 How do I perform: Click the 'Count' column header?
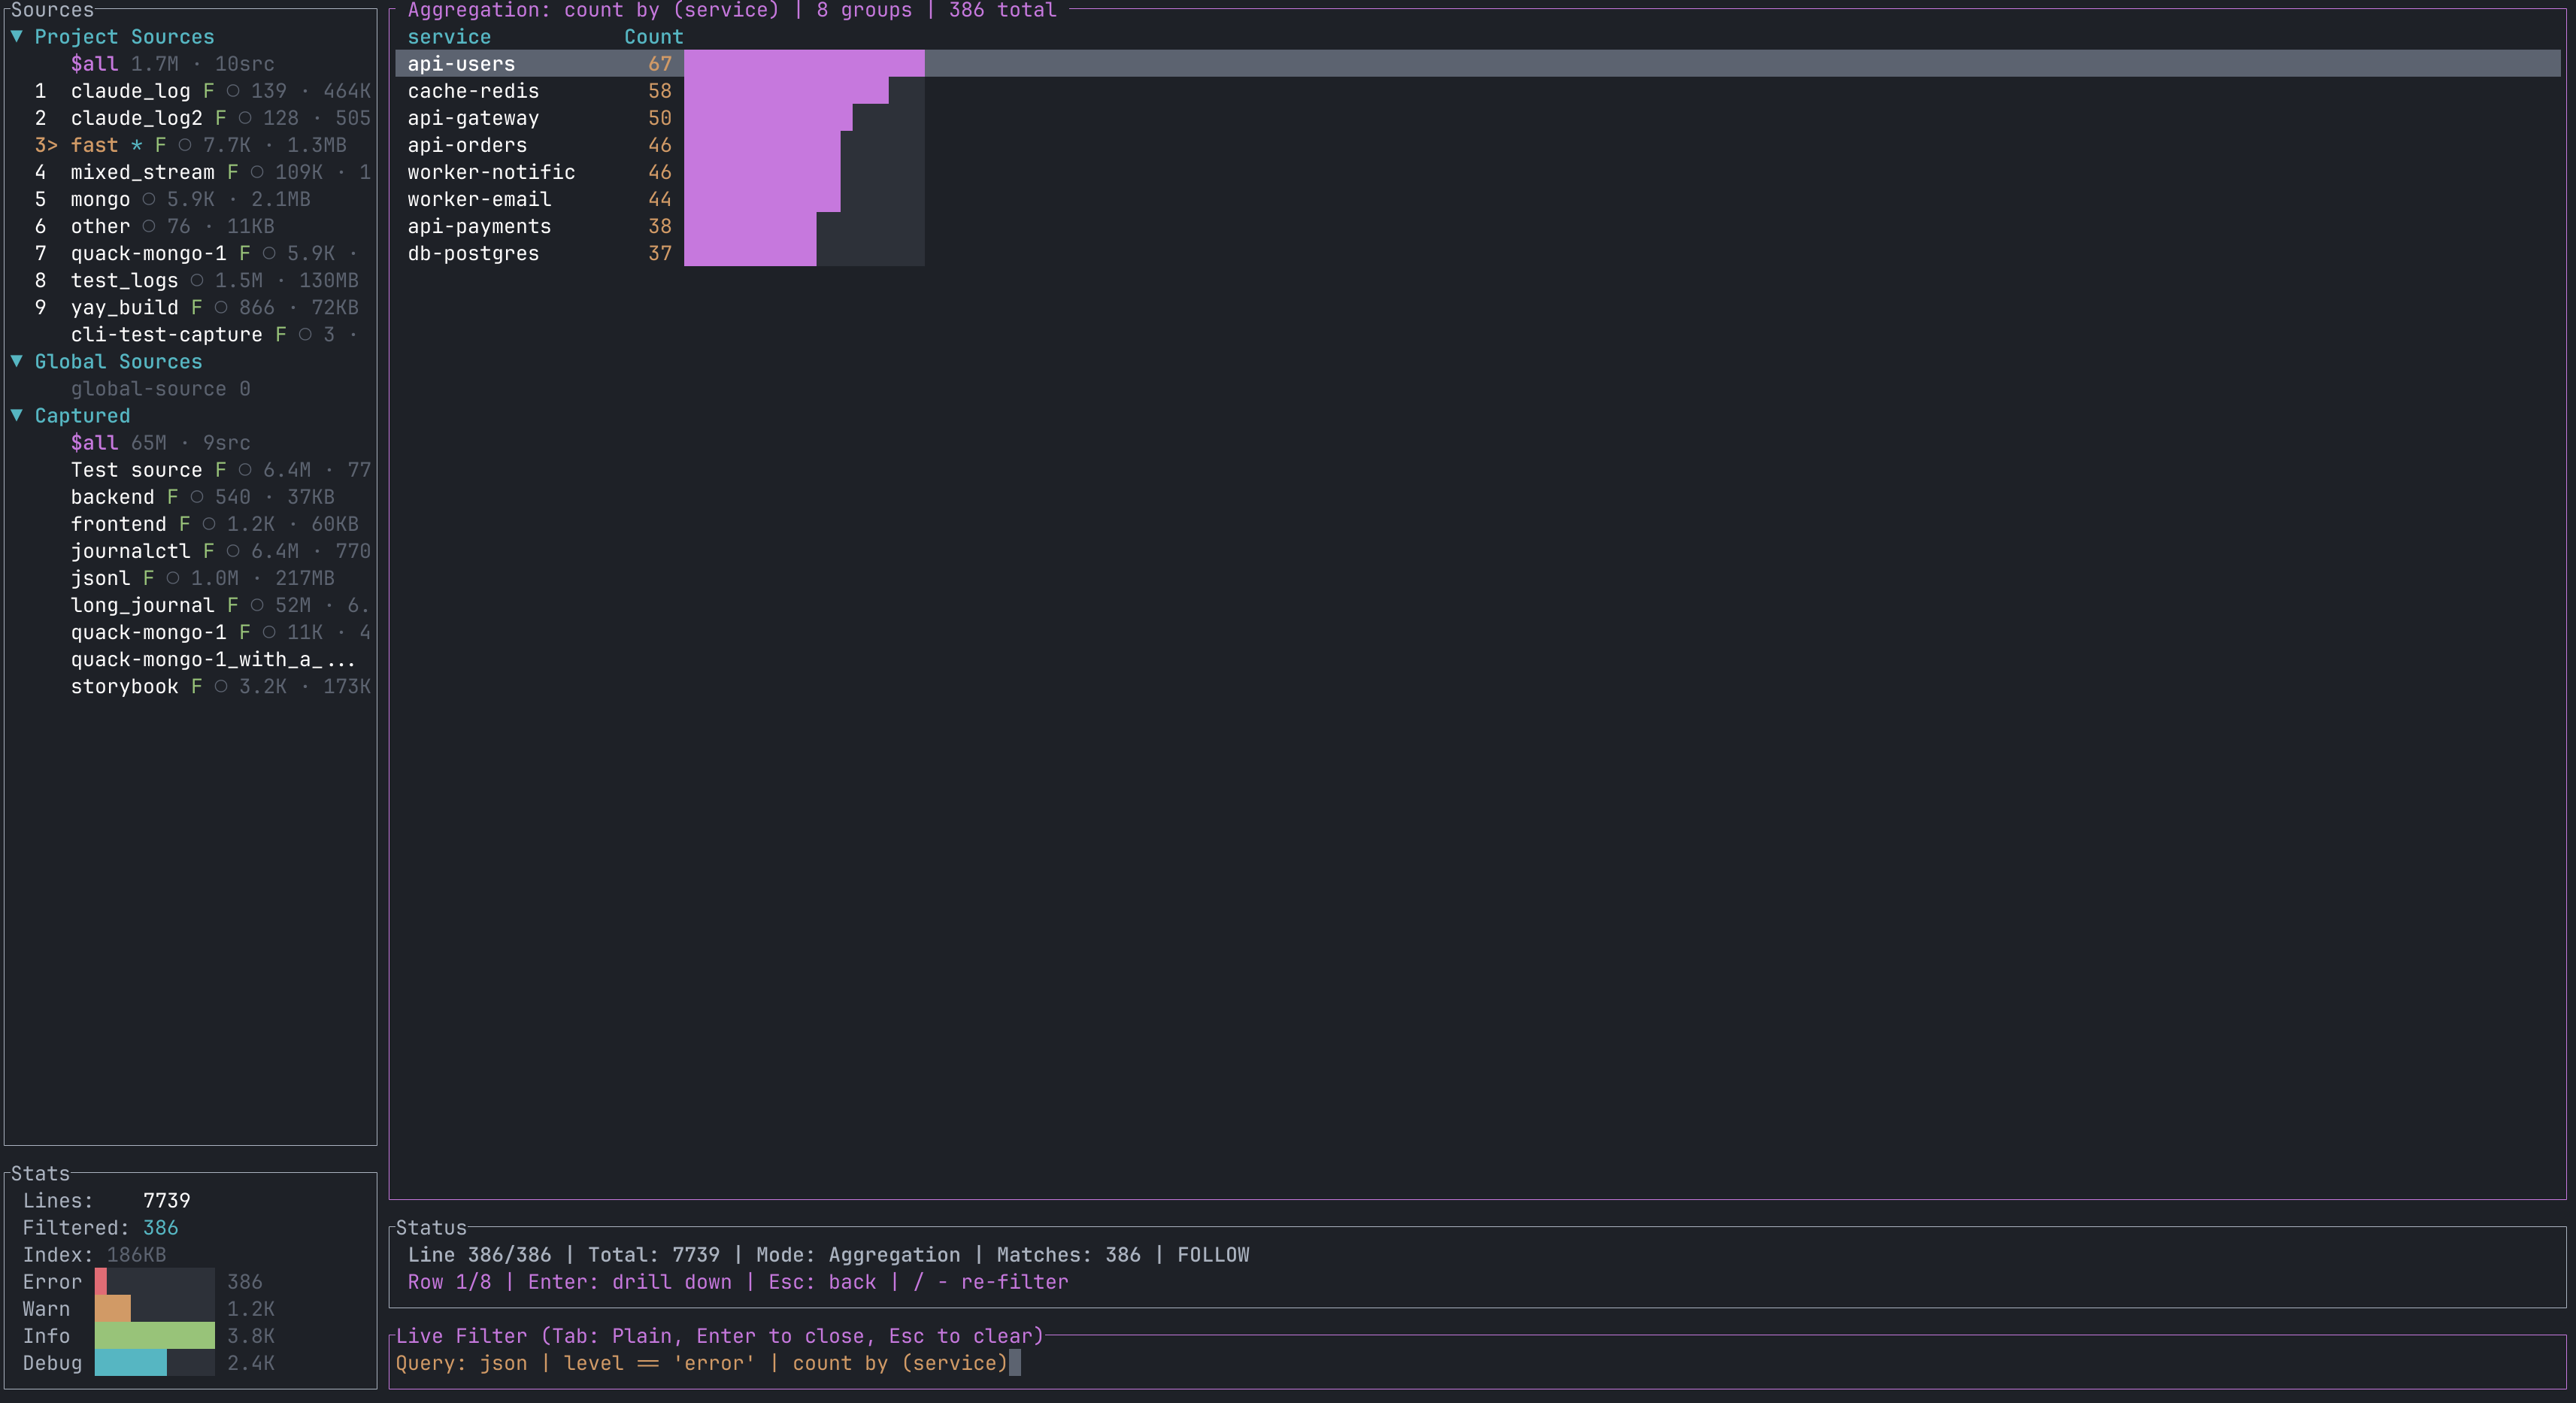[654, 37]
